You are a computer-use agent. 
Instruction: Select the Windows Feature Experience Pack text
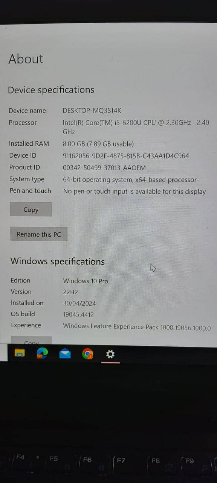[137, 327]
